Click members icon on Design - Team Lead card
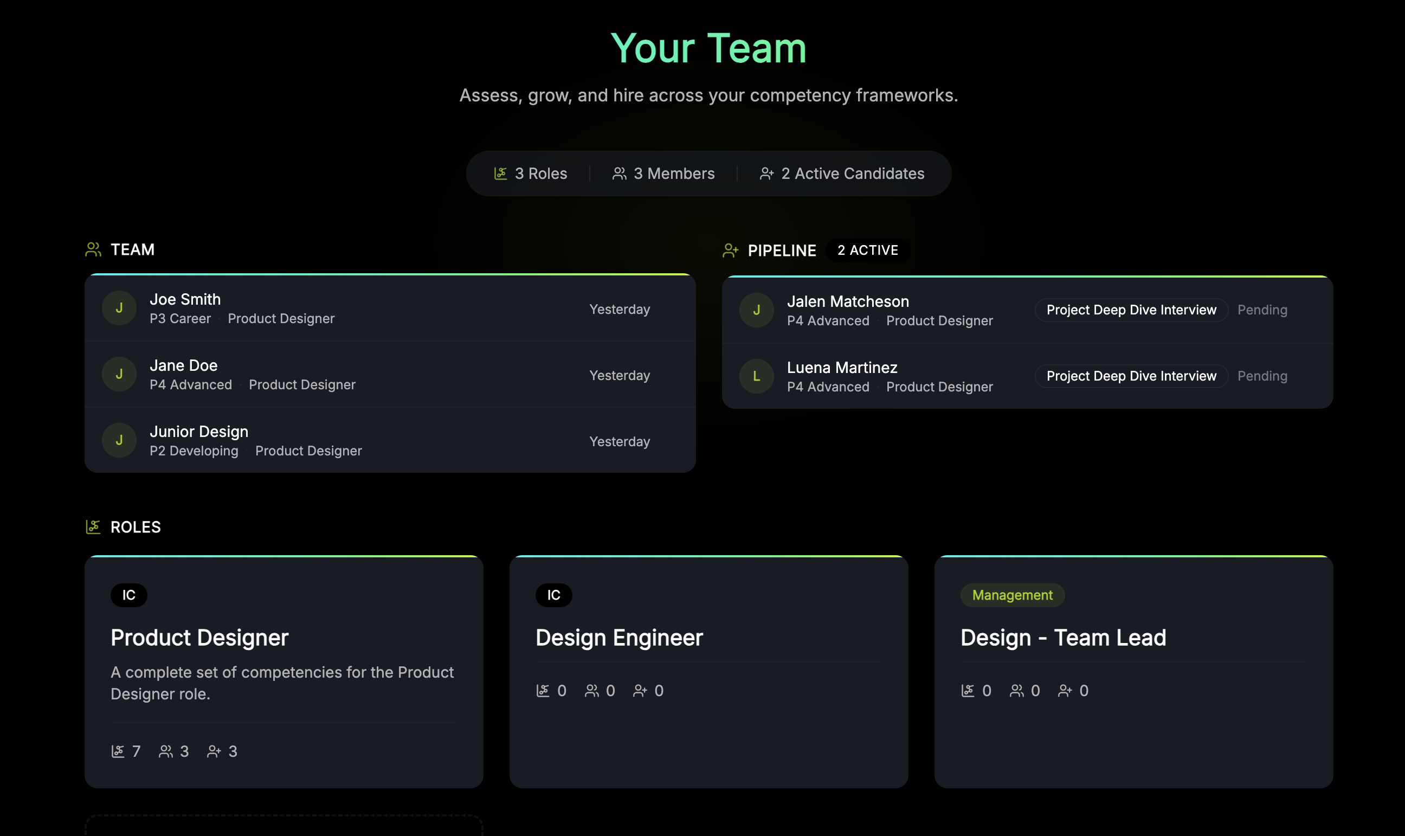Screen dimensions: 1405x836 (1016, 691)
